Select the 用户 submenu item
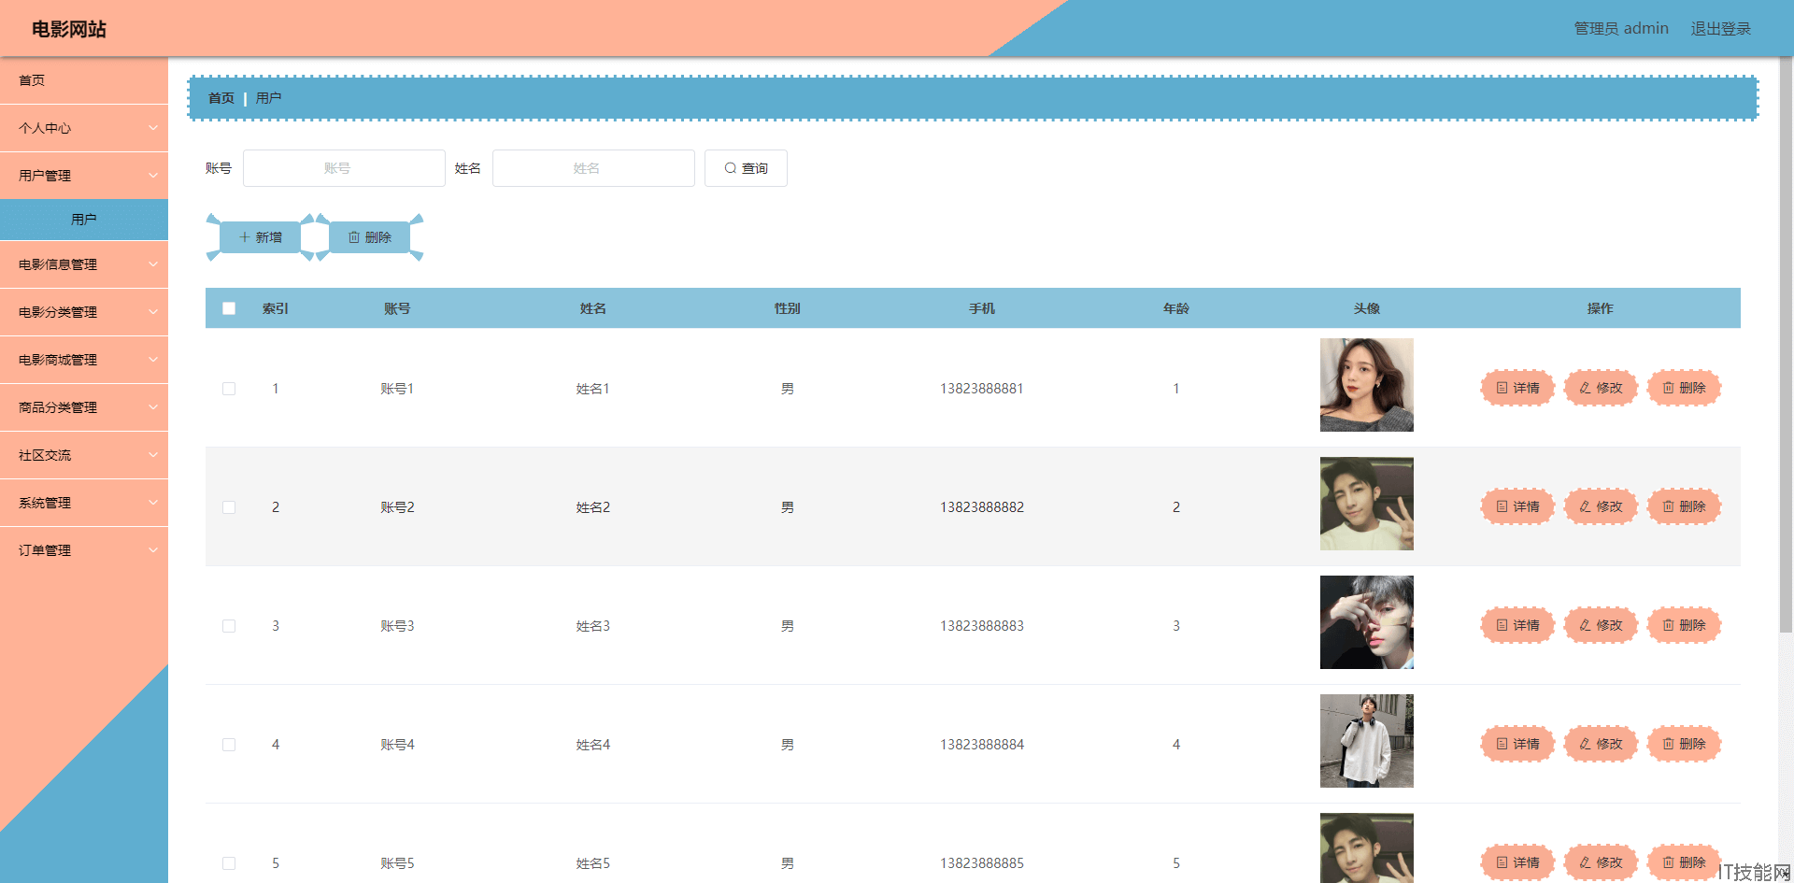1794x883 pixels. coord(84,220)
